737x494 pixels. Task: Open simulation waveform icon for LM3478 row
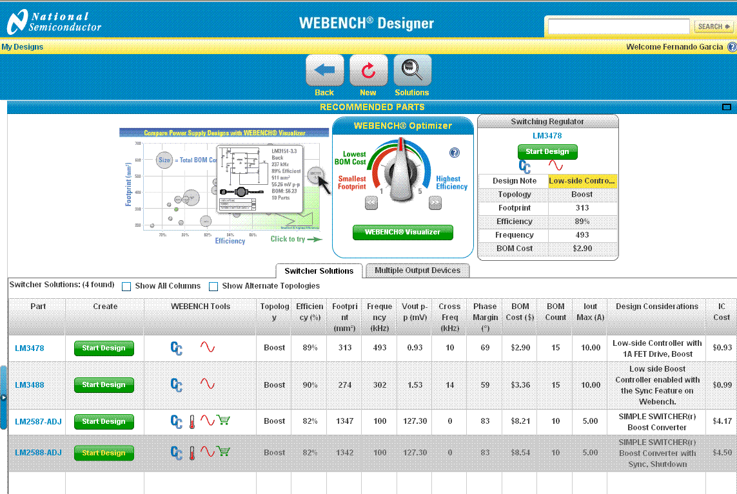click(207, 347)
